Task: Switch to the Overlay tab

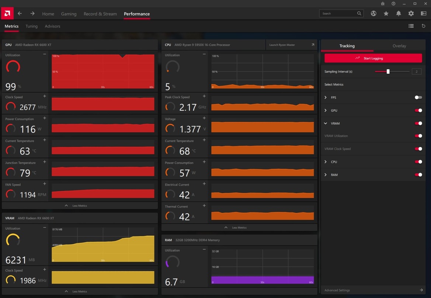Action: point(399,46)
